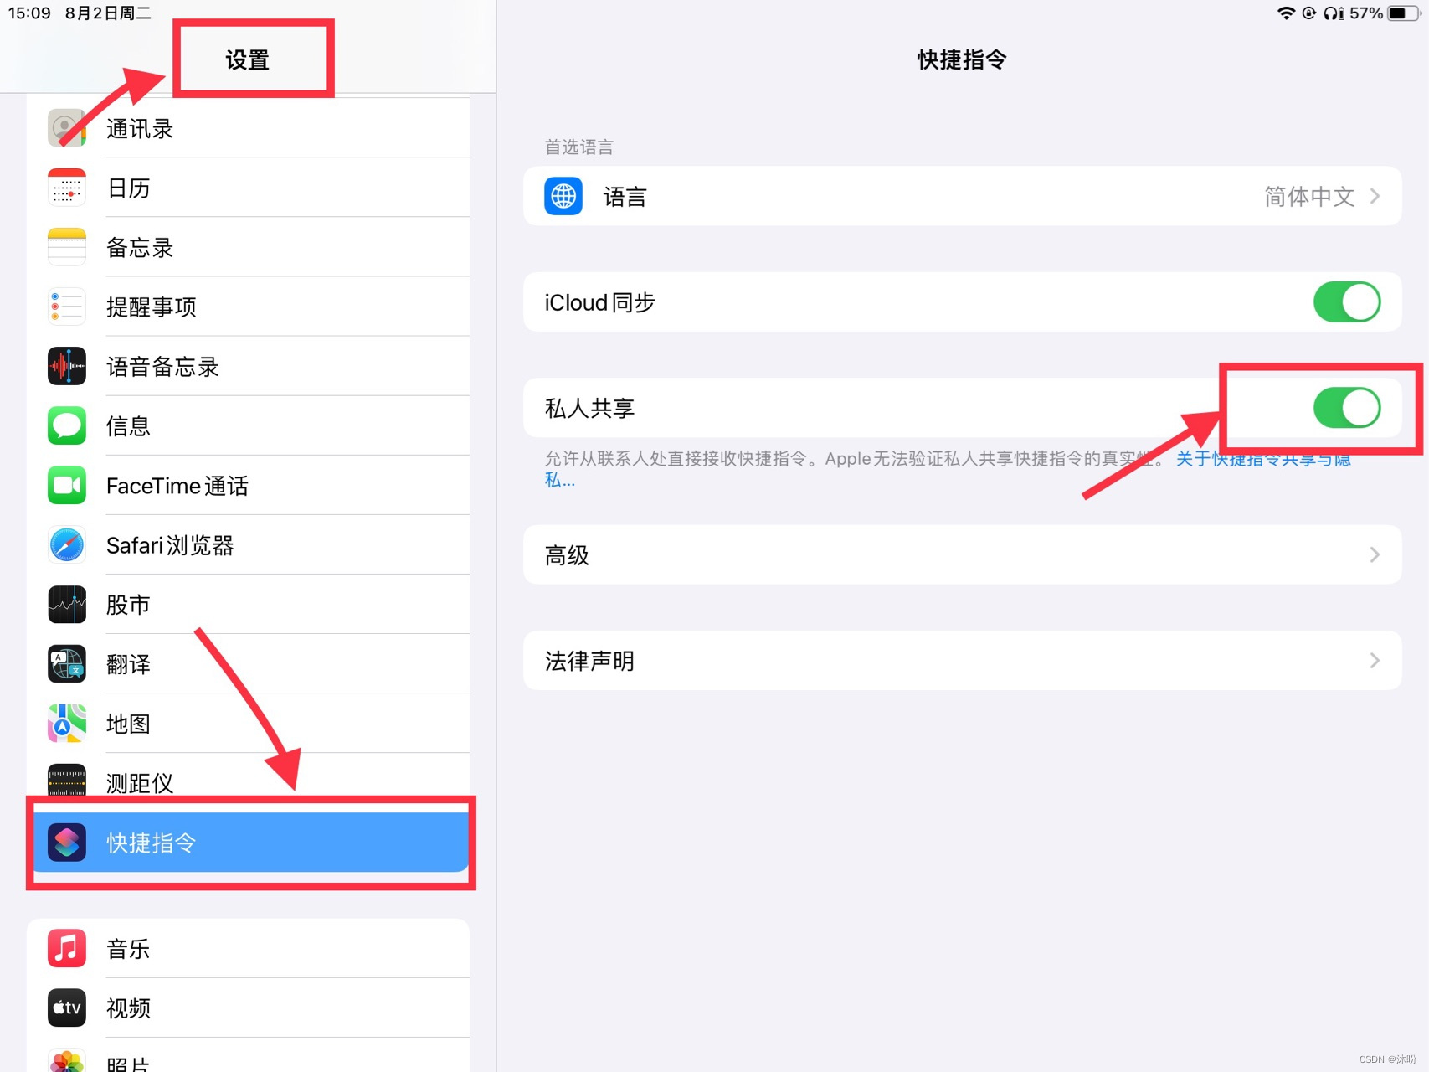
Task: Tap the Apple TV (视频) icon
Action: tap(67, 1008)
